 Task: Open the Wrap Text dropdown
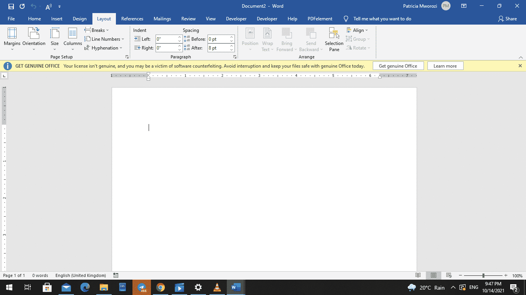tap(267, 40)
